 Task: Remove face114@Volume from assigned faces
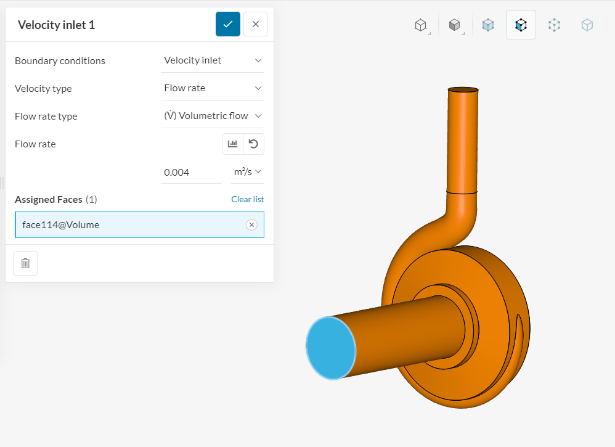click(251, 225)
